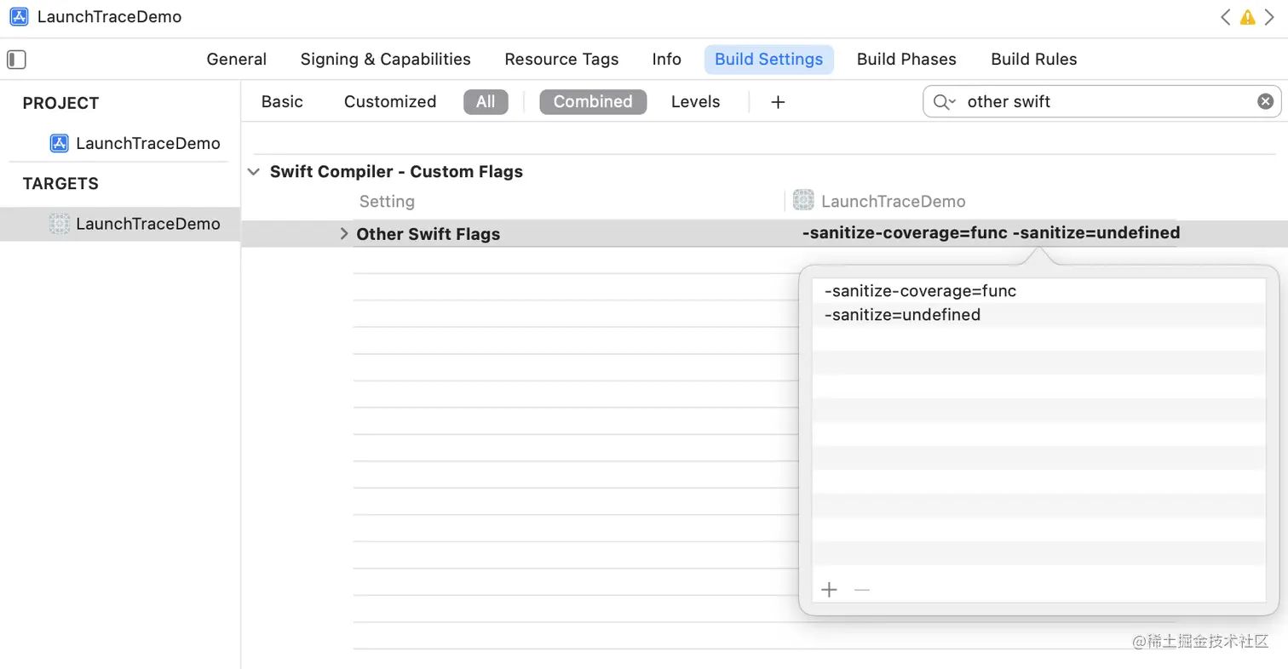This screenshot has height=669, width=1288.
Task: Switch to Build Phases tab
Action: [906, 60]
